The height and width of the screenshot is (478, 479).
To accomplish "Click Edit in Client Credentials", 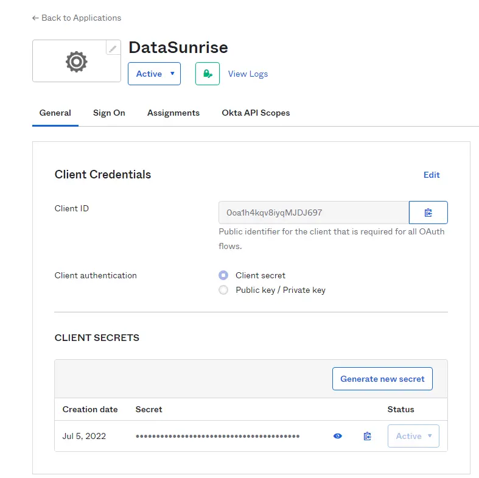I will pos(432,175).
